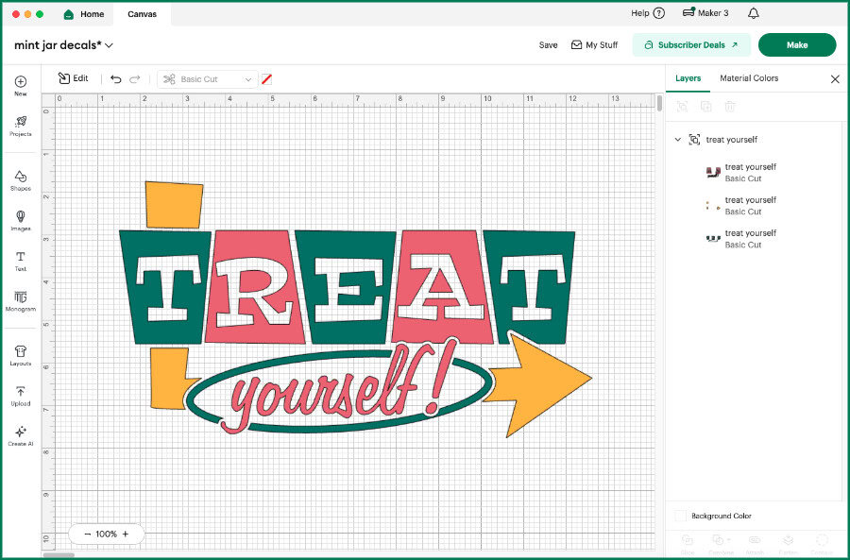Open the Monogram tool
Viewport: 850px width, 560px height.
click(21, 301)
